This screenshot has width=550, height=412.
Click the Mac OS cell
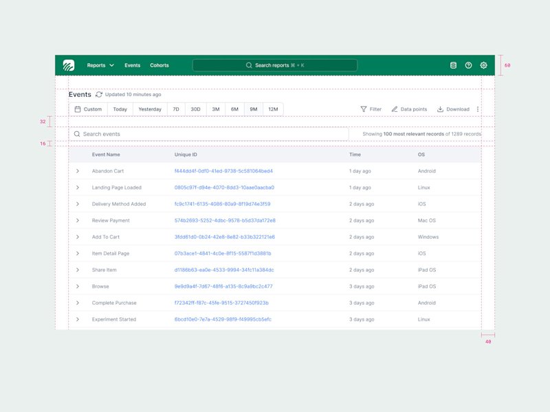click(426, 220)
